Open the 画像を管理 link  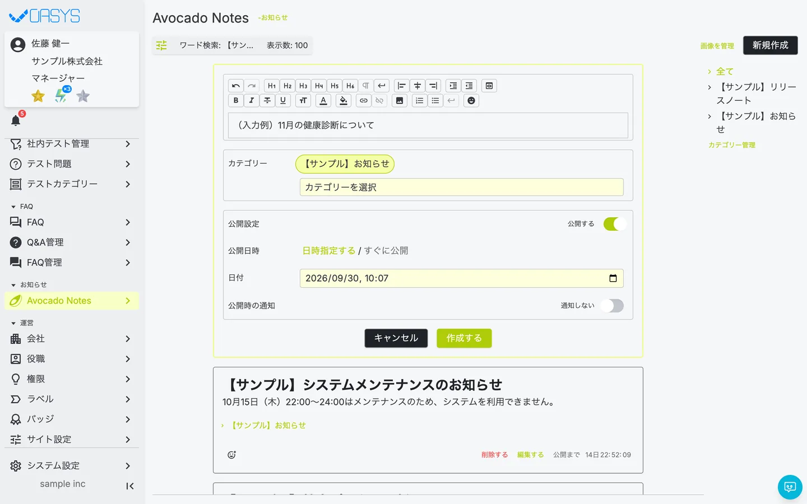click(x=717, y=46)
